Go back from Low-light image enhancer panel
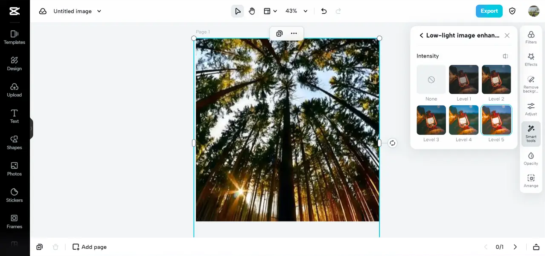Viewport: 545px width, 256px height. tap(421, 35)
